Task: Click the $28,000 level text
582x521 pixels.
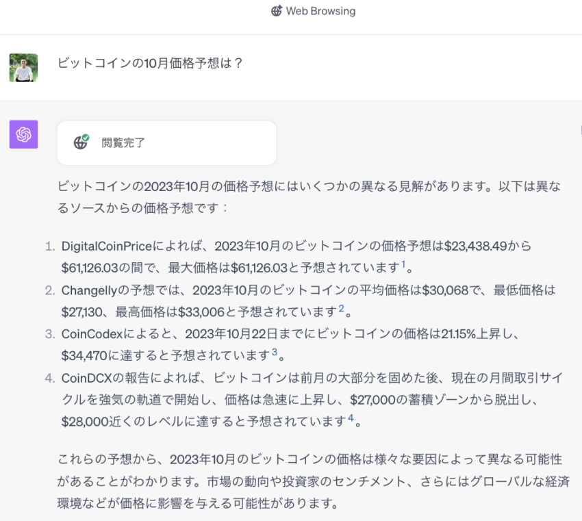Action: 85,422
